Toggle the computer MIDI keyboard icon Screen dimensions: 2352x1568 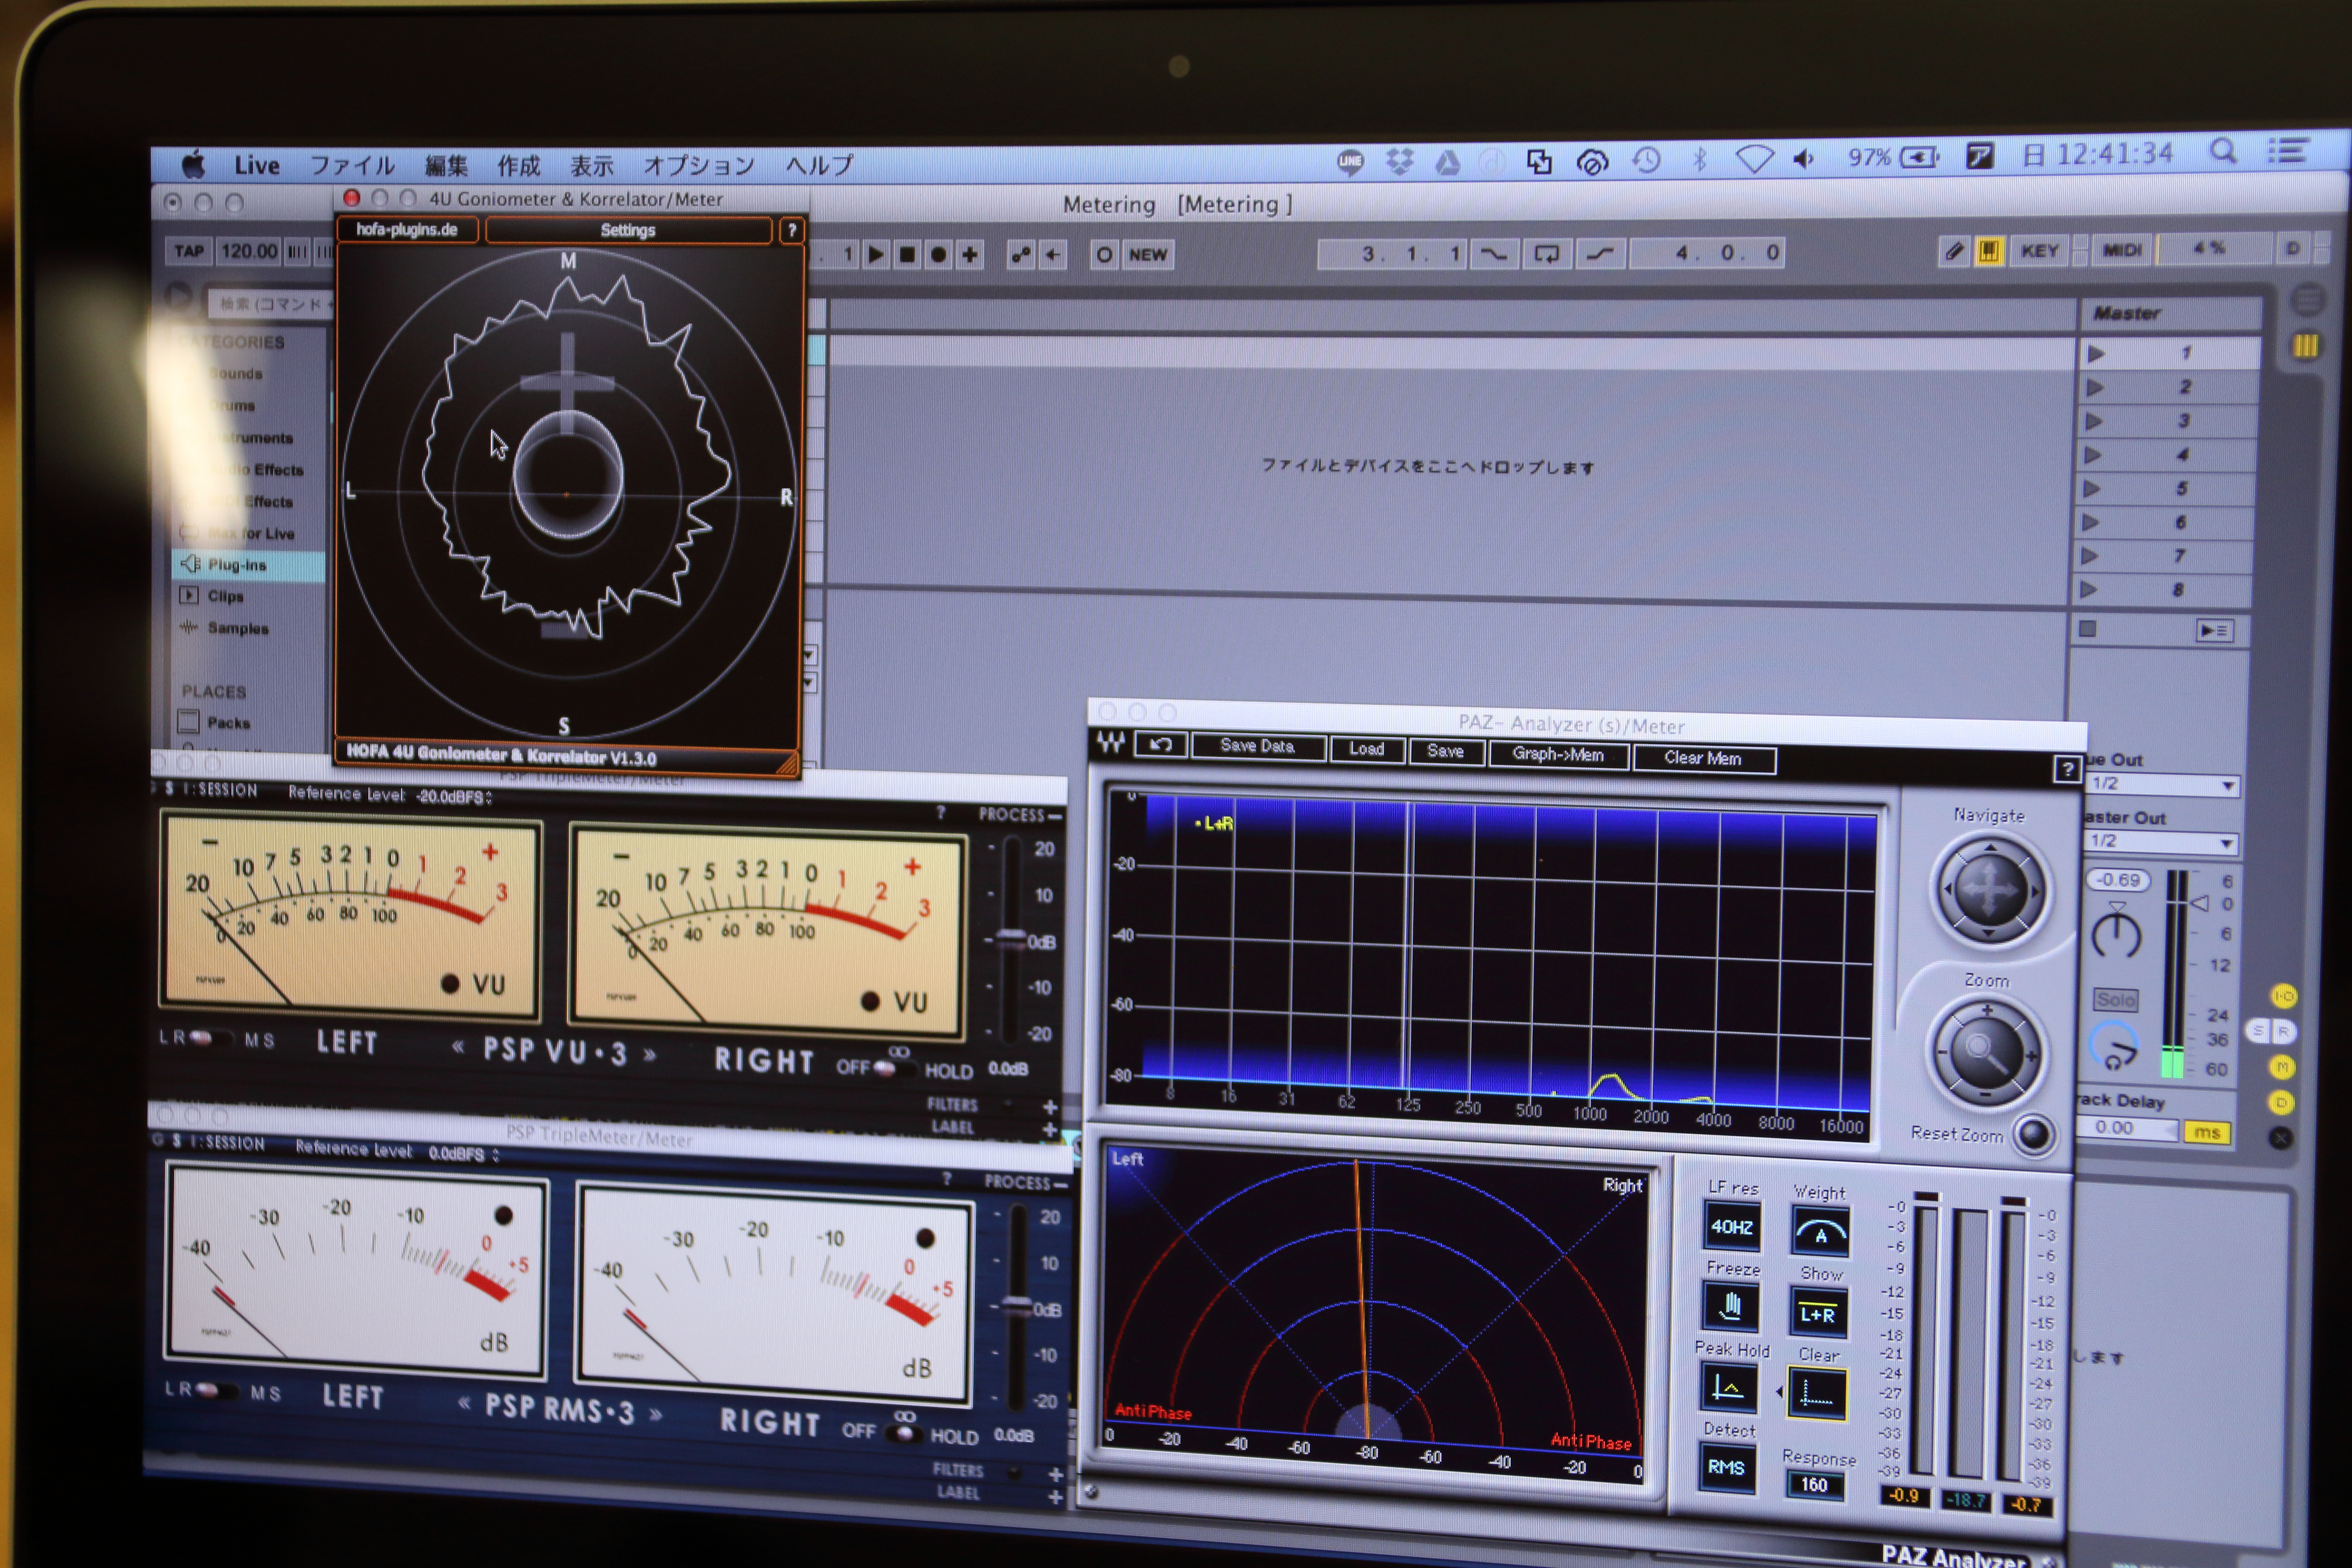pyautogui.click(x=1989, y=250)
